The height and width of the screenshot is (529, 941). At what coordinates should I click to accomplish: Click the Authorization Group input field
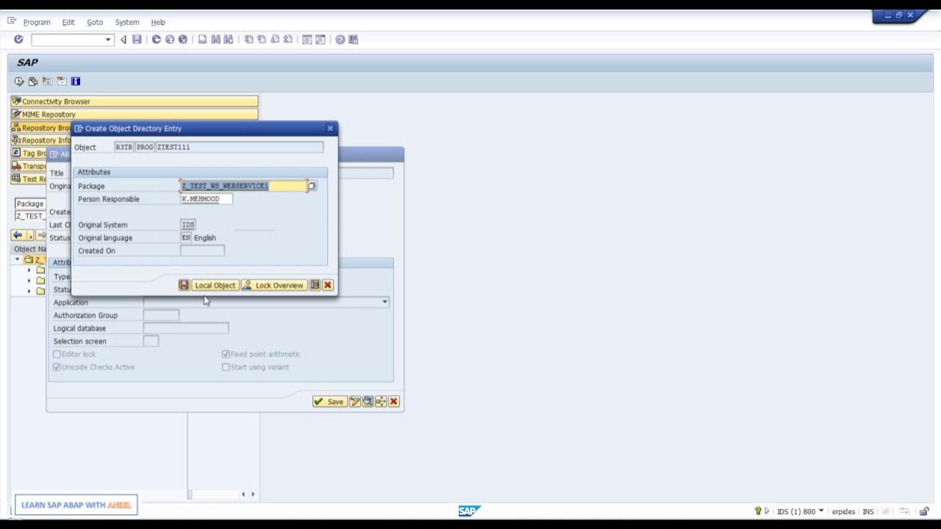(161, 315)
